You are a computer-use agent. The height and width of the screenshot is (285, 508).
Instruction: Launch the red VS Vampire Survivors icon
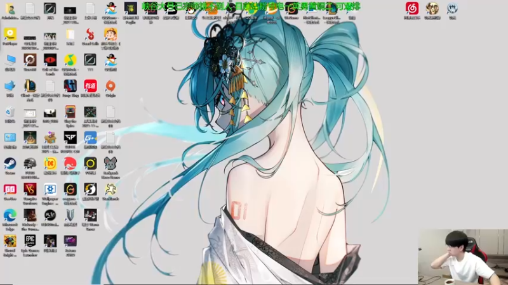click(30, 189)
